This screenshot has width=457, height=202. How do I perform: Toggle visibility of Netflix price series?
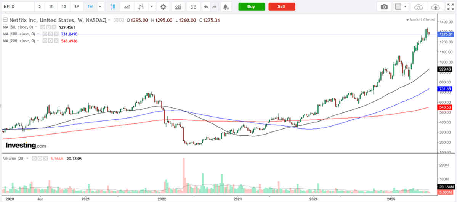point(115,21)
